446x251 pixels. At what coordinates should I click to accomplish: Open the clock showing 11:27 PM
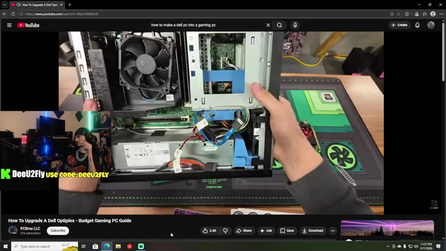(x=426, y=246)
